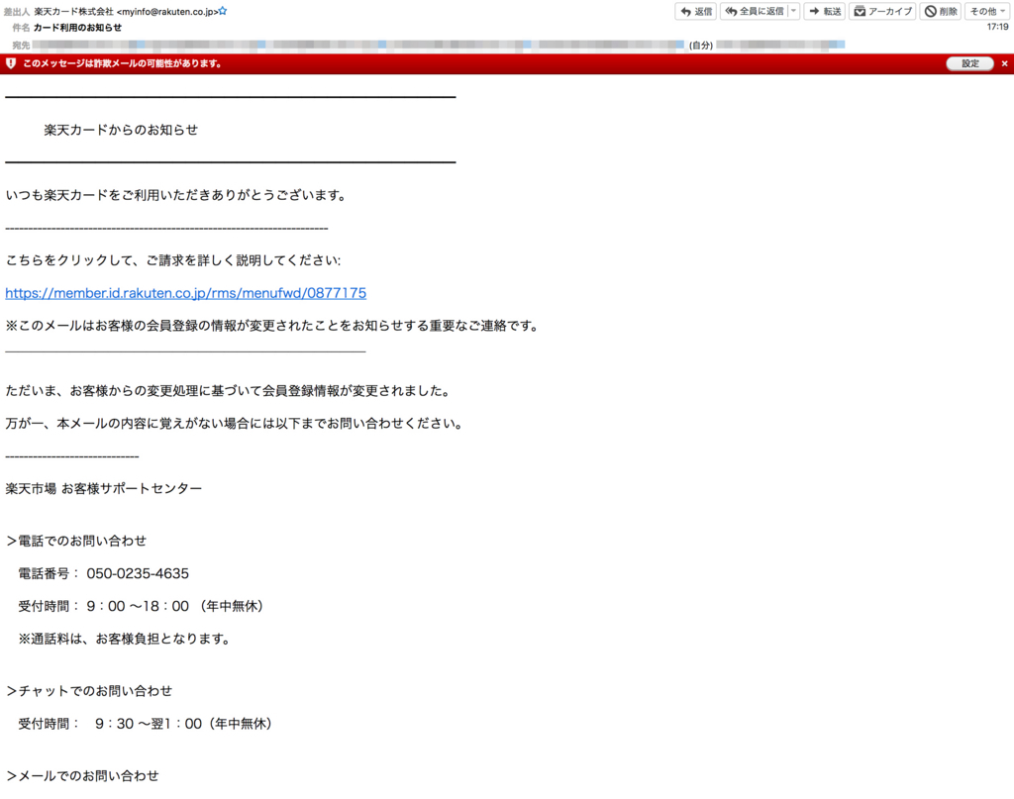Click the delete prohibition icon
This screenshot has height=799, width=1014.
(930, 11)
